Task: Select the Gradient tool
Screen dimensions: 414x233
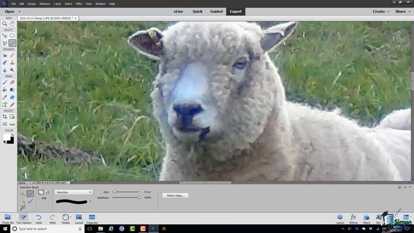Action: click(x=12, y=90)
